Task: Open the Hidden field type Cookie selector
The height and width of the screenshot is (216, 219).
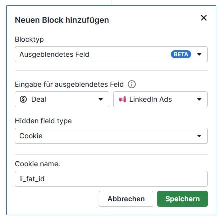Action: pos(111,136)
